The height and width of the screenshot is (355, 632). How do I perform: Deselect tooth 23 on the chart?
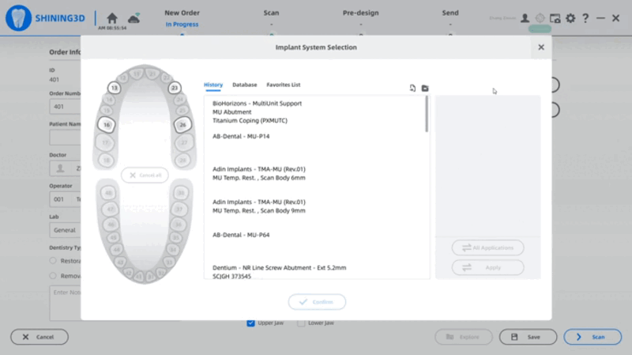175,88
